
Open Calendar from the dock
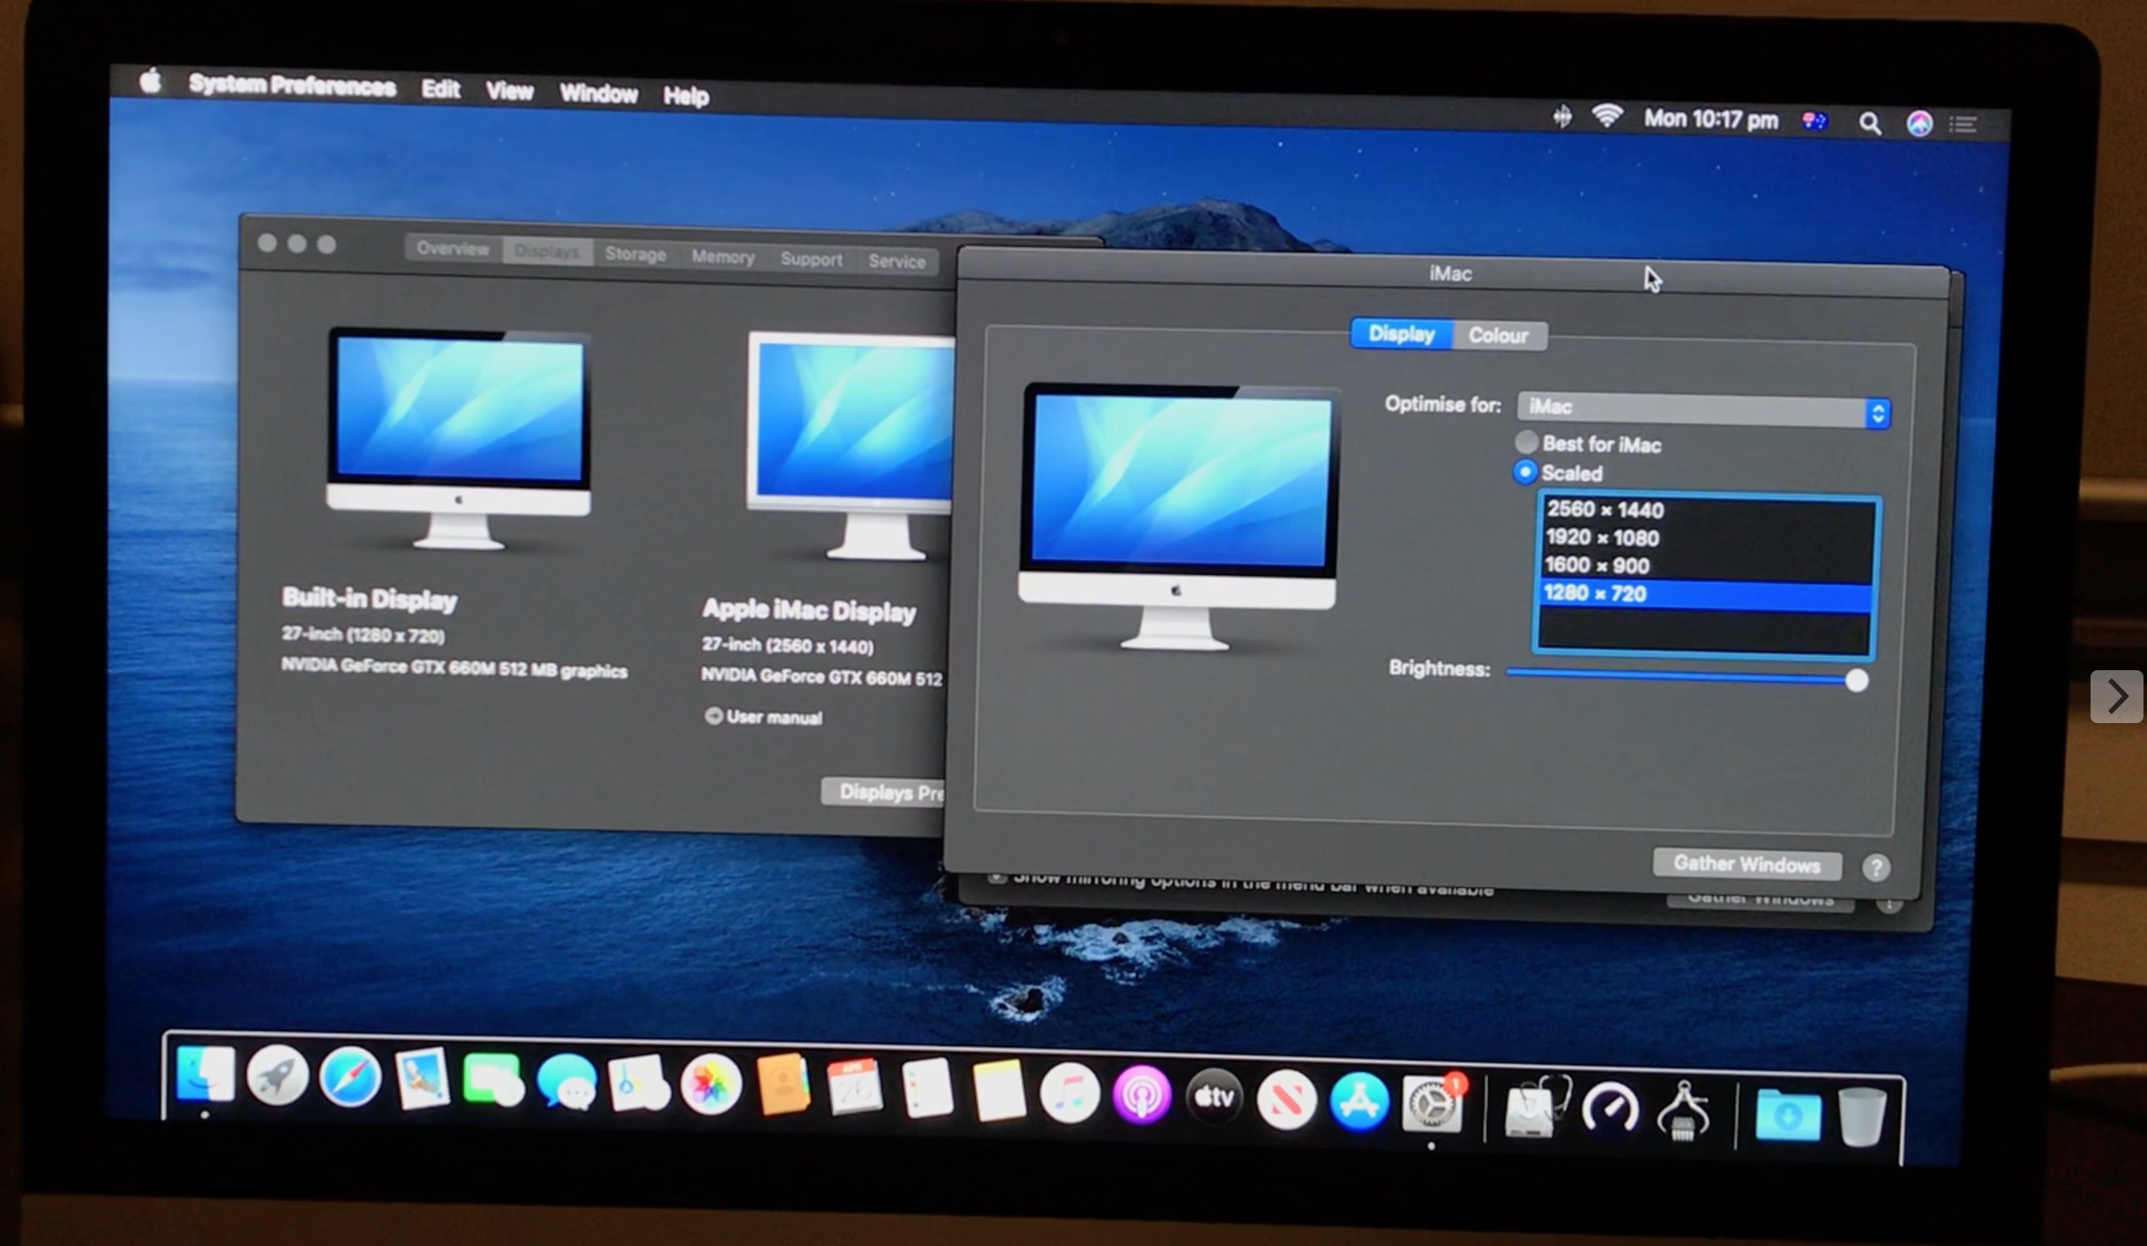coord(854,1087)
